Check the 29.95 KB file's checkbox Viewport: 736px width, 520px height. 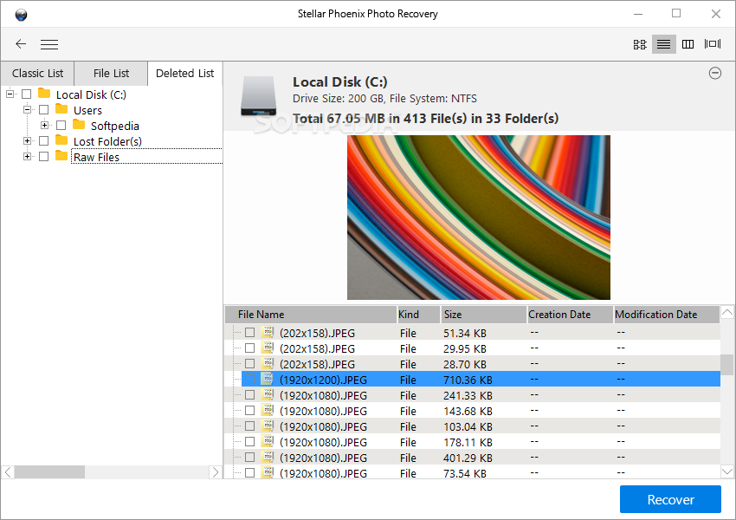coord(249,348)
